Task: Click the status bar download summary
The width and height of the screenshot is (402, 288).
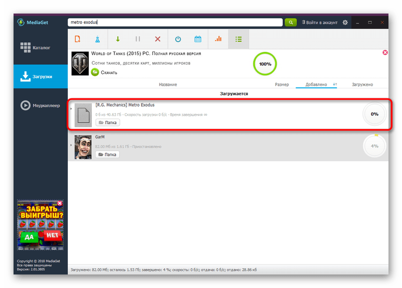Action: pyautogui.click(x=164, y=270)
